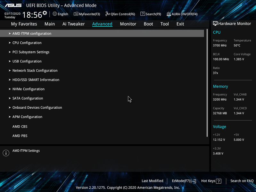
Task: Expand the Onboard Devices Configuration arrow
Action: tap(10, 108)
